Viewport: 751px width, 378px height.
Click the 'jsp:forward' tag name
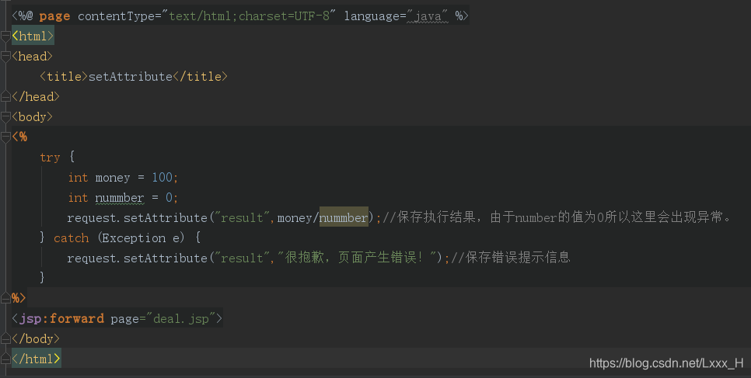point(61,319)
